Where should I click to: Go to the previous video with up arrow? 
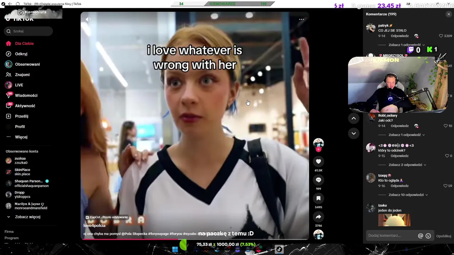point(354,119)
